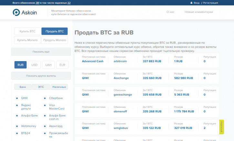
Task: Click arbitrcoin reputation value 0
Action: click(204, 61)
